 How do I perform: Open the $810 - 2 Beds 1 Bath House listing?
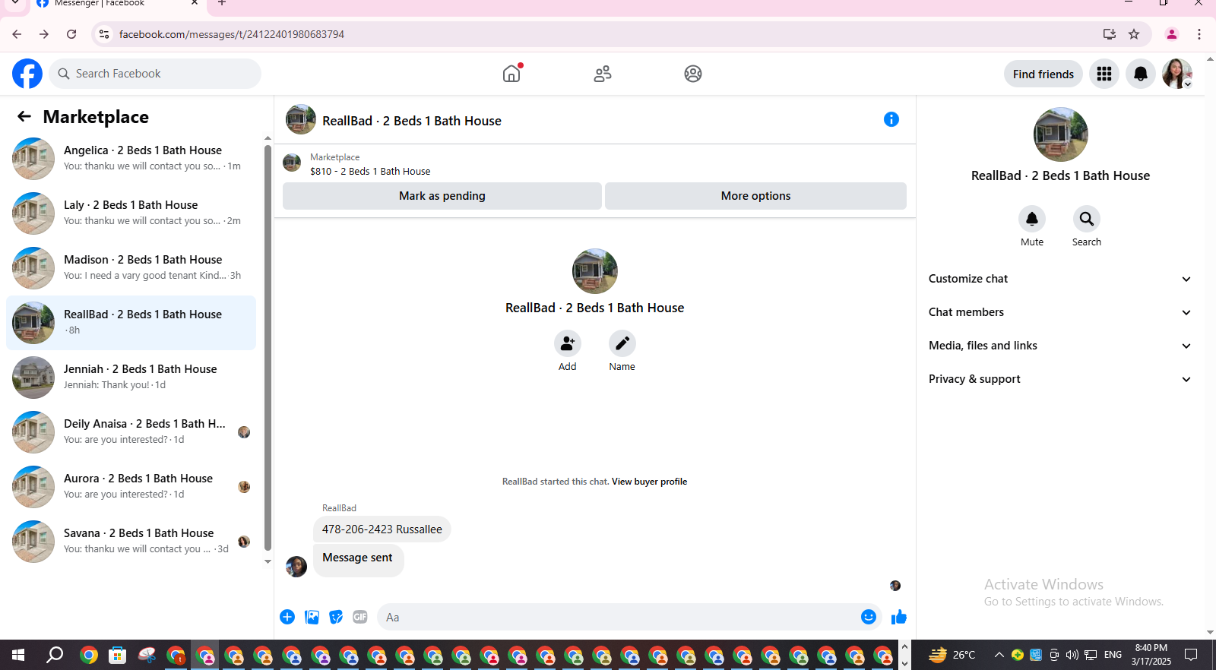(x=370, y=172)
